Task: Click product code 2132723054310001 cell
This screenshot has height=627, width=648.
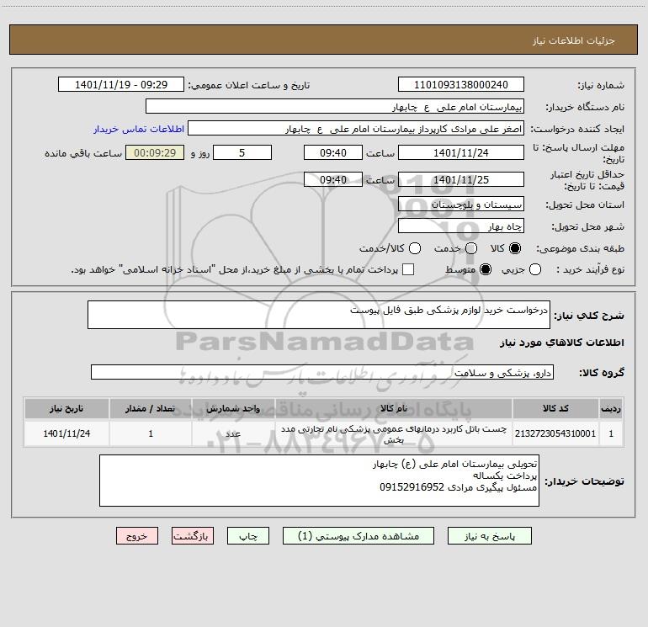Action: (555, 433)
